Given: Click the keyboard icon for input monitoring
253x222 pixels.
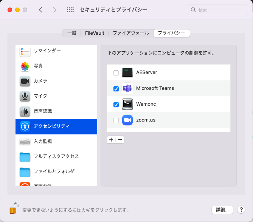Looking at the screenshot, I should (x=25, y=142).
